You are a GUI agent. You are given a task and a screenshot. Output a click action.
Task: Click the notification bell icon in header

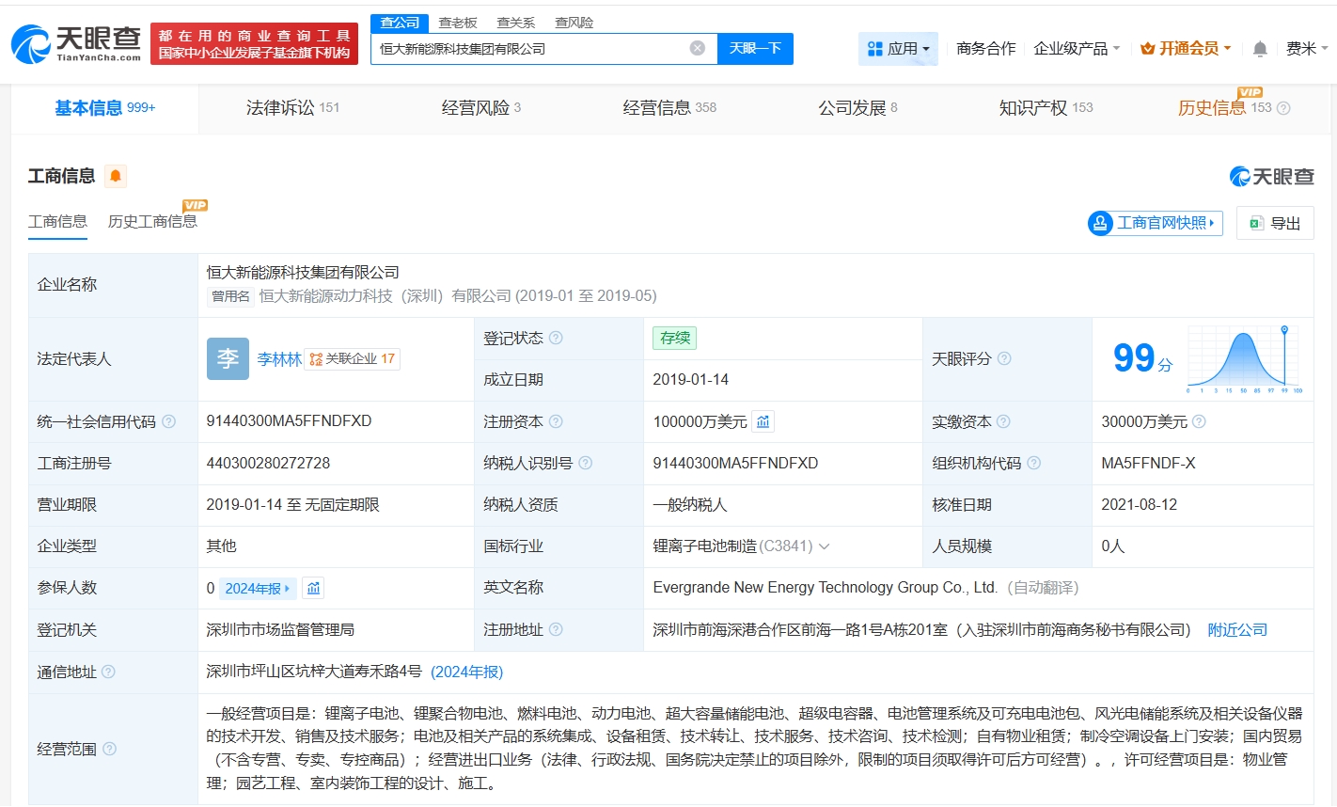click(1260, 49)
